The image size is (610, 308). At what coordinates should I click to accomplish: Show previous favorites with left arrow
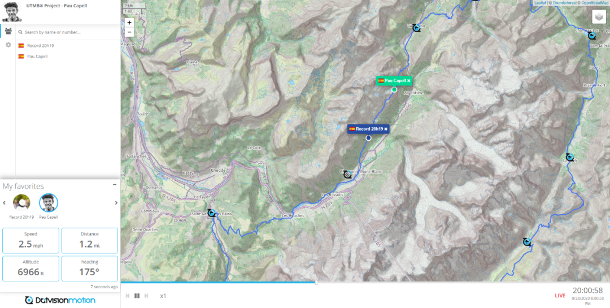5,202
